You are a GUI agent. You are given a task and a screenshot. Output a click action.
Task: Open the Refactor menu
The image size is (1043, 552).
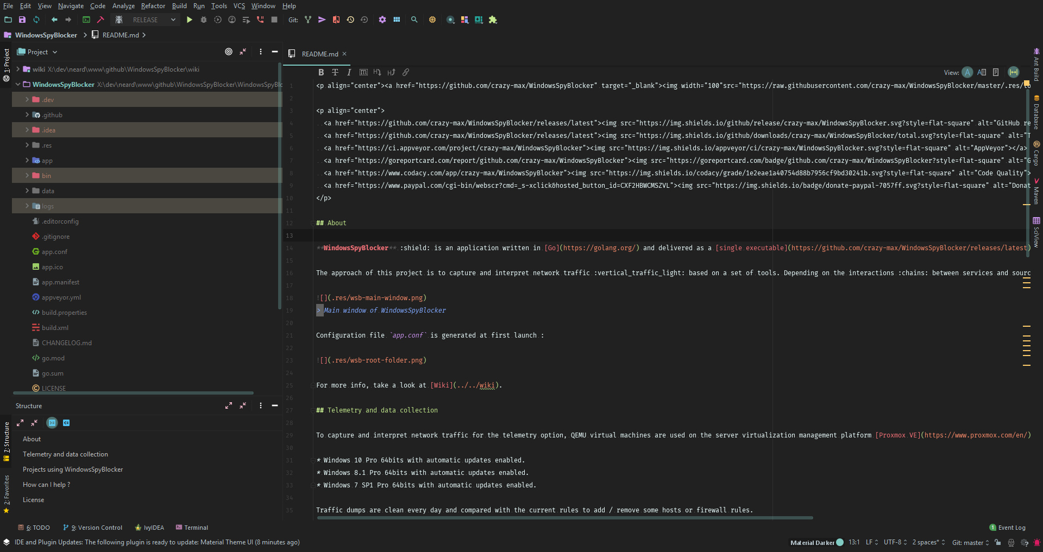tap(153, 6)
